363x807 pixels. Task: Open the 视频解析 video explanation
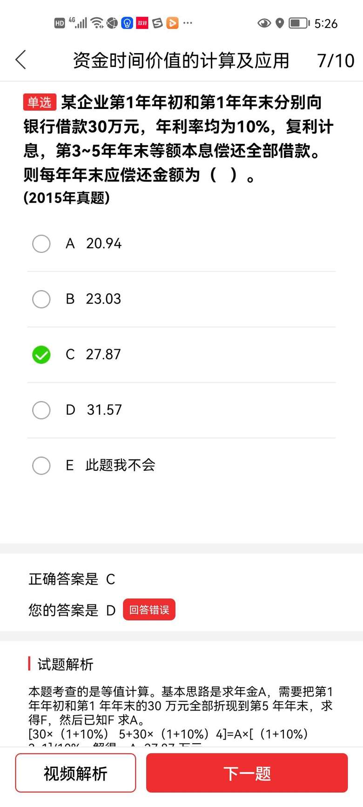coord(75,773)
